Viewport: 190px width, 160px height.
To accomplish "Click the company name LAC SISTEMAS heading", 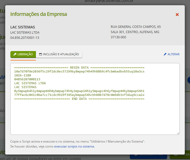I will point(23,27).
